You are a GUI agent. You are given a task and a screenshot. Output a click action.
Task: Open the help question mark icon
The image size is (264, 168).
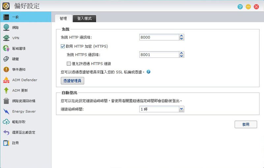pos(240,7)
